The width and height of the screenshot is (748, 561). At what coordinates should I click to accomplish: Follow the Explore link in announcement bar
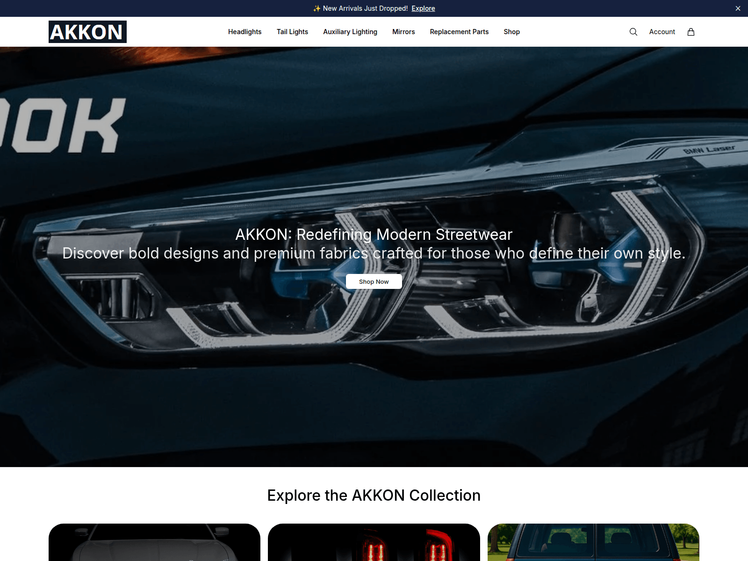click(x=423, y=8)
